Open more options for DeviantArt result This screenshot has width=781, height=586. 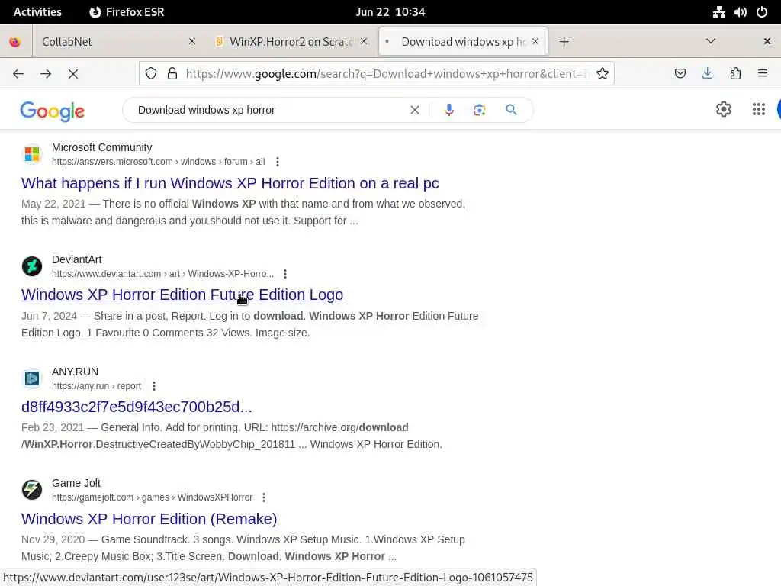click(285, 274)
